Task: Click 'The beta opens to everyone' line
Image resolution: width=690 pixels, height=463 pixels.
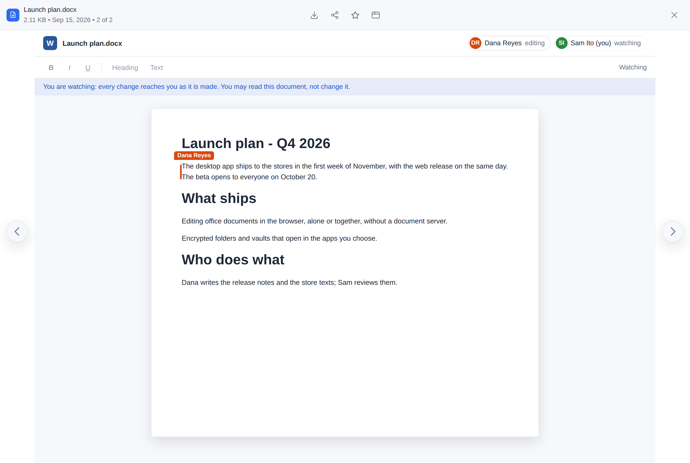Action: coord(249,177)
